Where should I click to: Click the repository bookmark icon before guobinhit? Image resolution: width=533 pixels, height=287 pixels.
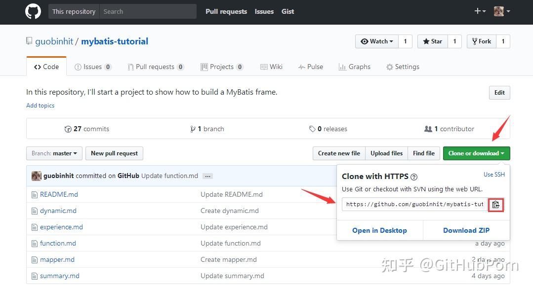coord(29,41)
